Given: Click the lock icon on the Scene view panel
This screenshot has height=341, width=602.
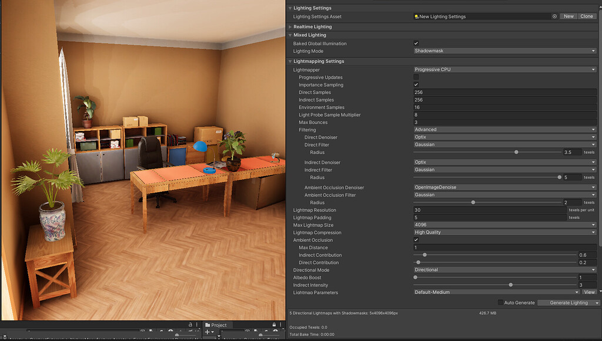Looking at the screenshot, I should (191, 325).
